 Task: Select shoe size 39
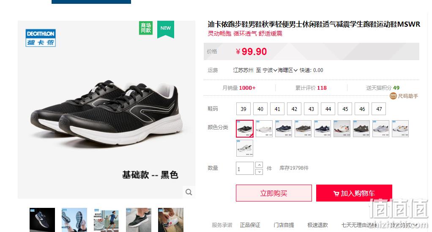pyautogui.click(x=243, y=109)
